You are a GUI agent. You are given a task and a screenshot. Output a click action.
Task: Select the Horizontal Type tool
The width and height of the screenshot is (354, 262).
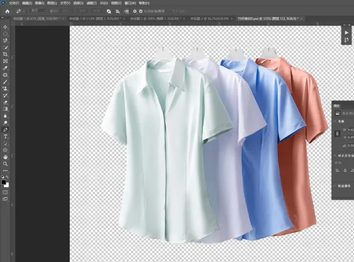tap(5, 136)
